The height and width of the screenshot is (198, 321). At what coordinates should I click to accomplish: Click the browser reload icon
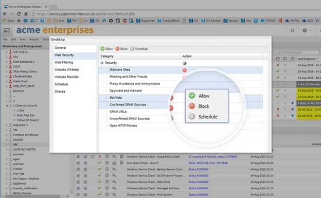pyautogui.click(x=19, y=14)
